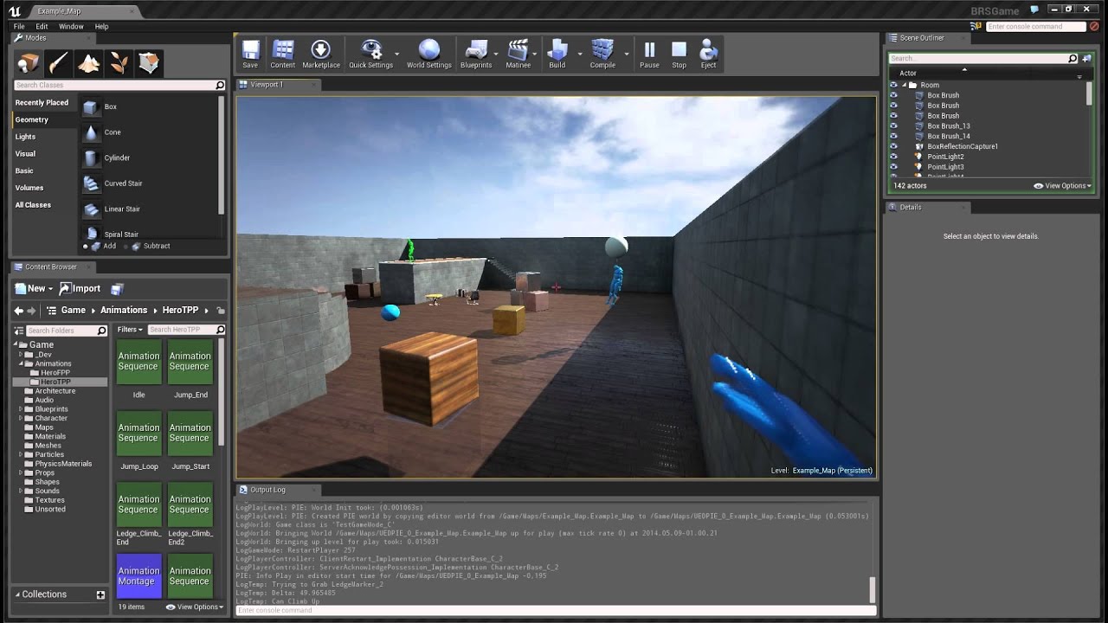Open the Marketplace toolbar icon
The width and height of the screenshot is (1108, 623).
point(320,54)
